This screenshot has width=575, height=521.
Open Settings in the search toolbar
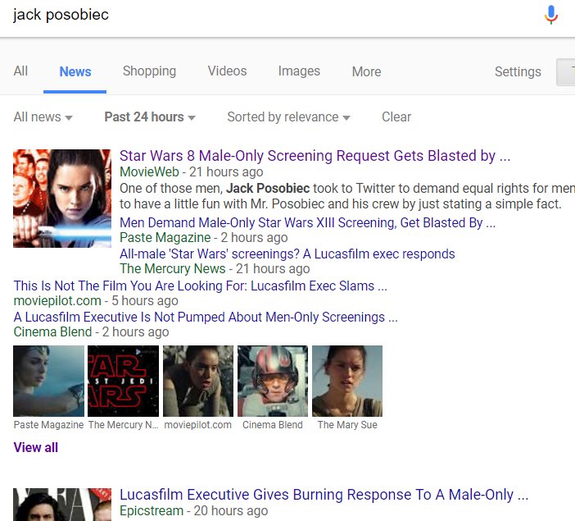[518, 71]
